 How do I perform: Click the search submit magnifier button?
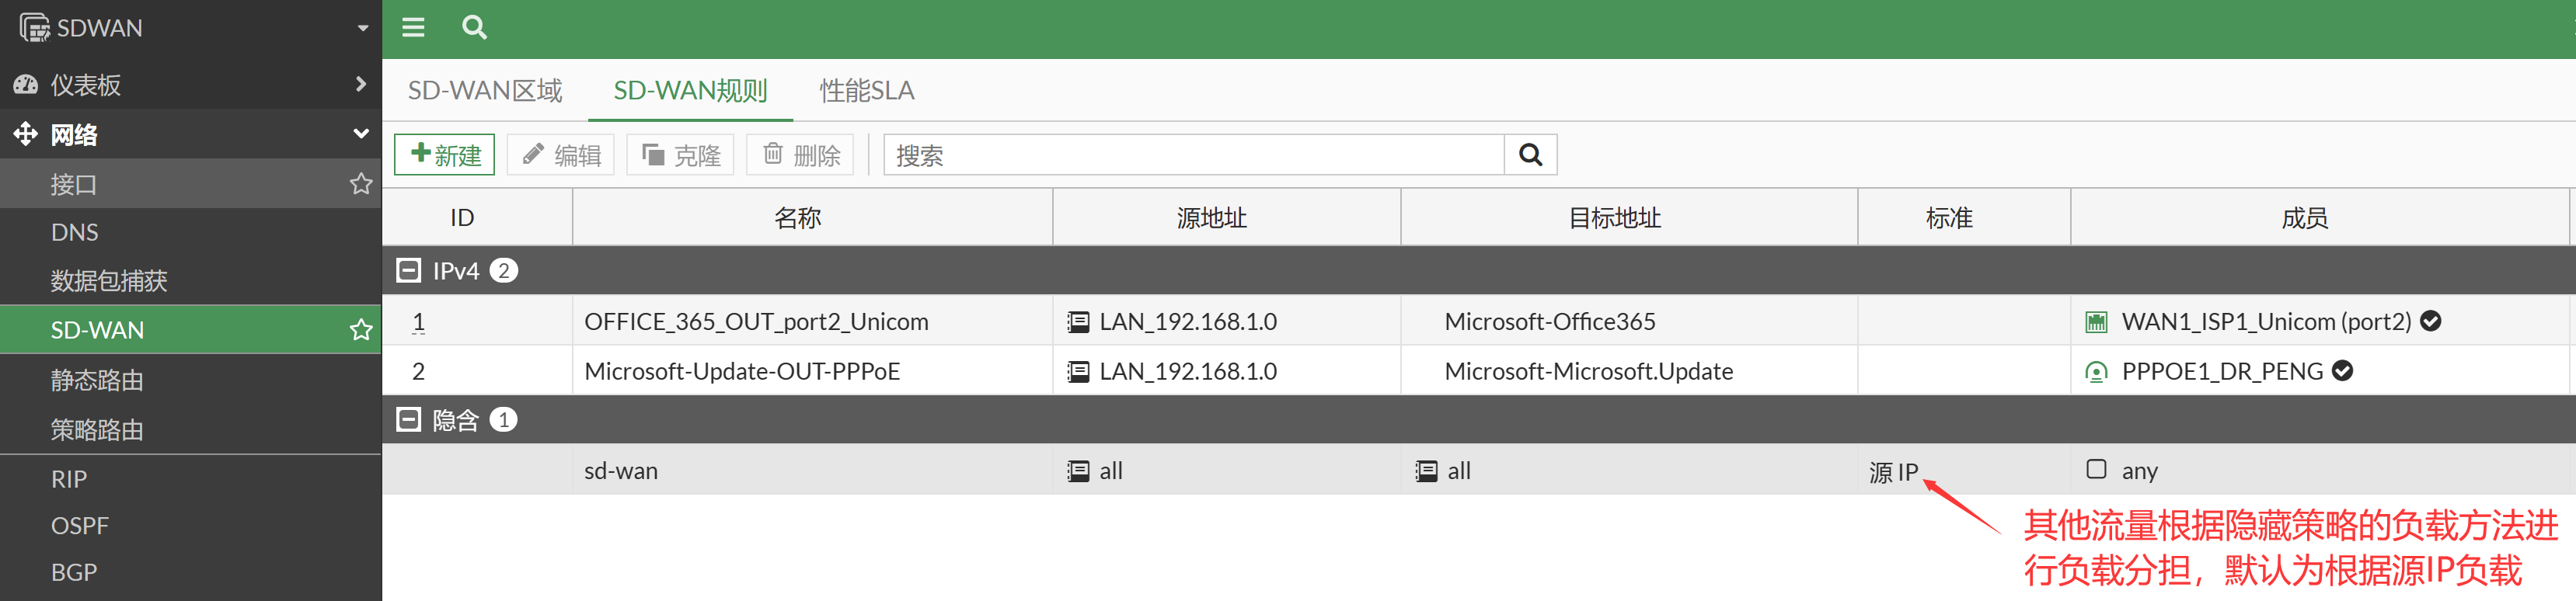pyautogui.click(x=1529, y=155)
